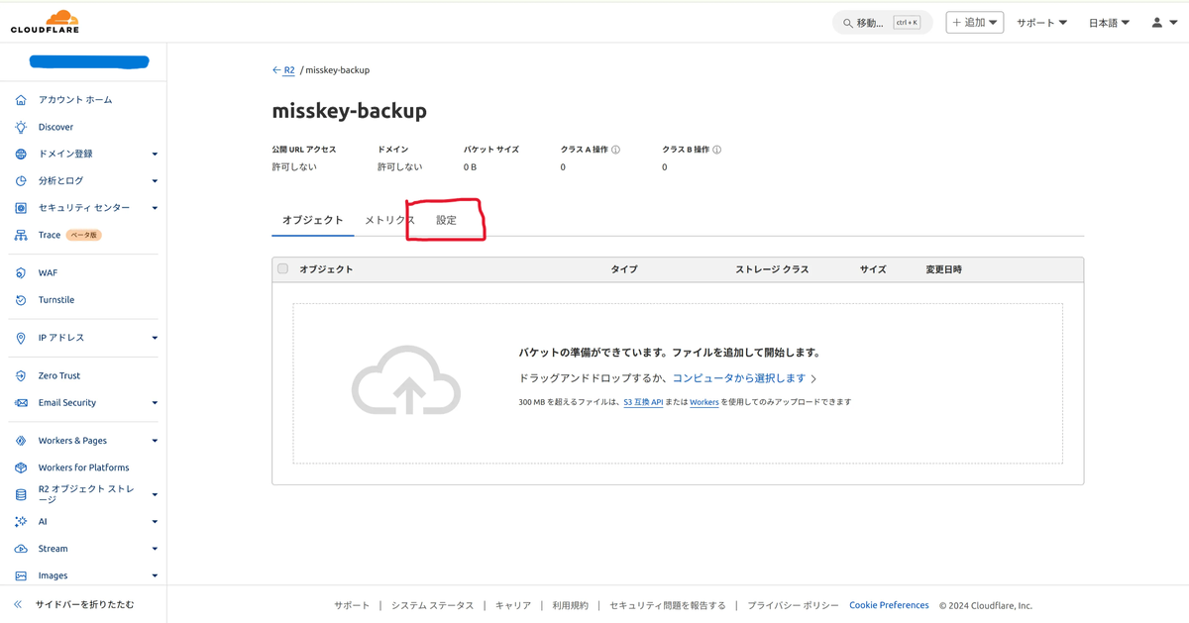Screen dimensions: 1189x623
Task: Click 利用規約 footer link
Action: tap(570, 605)
